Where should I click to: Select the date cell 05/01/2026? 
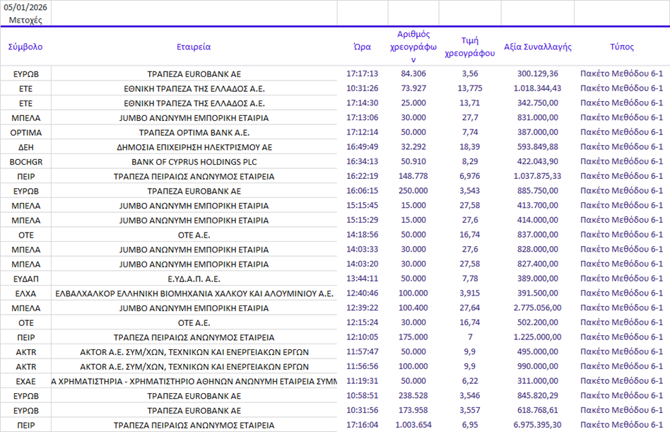(25, 7)
